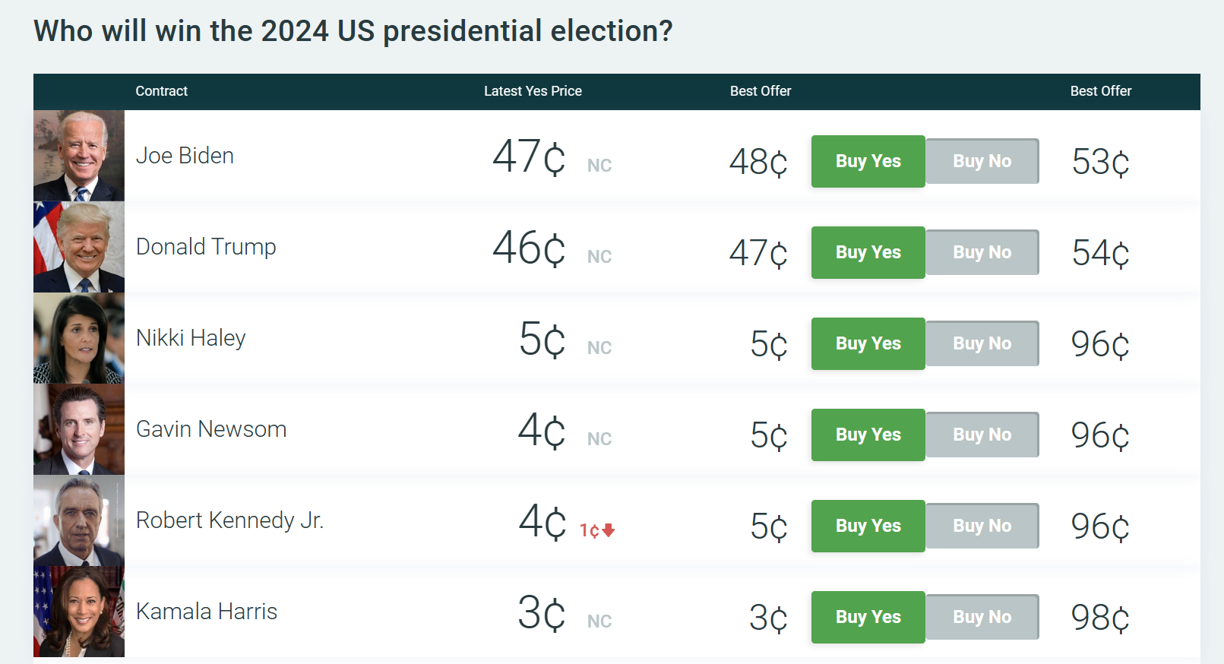The width and height of the screenshot is (1224, 664).
Task: Click Buy Yes for Gavin Newsom
Action: point(868,435)
